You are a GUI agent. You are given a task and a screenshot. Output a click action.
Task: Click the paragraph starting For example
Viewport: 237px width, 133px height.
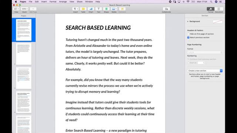109,86
